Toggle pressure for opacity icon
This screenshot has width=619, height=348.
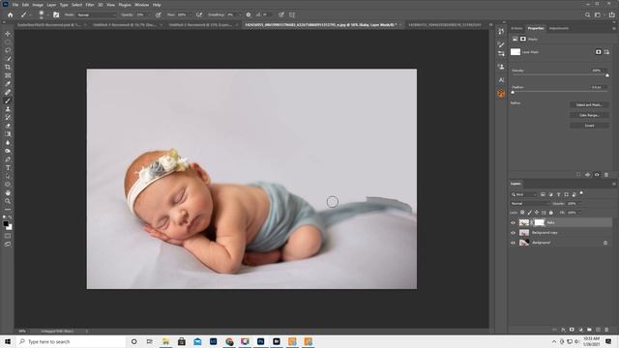tap(159, 14)
